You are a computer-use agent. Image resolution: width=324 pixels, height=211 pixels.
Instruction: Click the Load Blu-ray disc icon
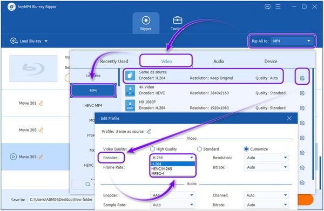point(13,41)
